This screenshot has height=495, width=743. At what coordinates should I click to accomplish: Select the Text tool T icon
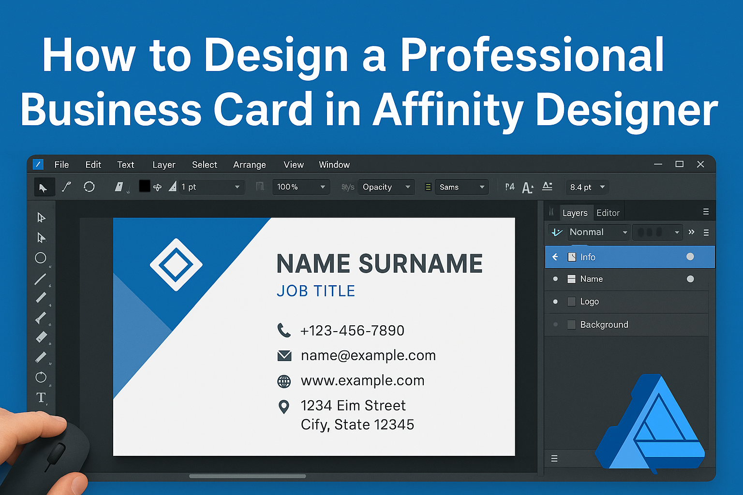[x=41, y=398]
